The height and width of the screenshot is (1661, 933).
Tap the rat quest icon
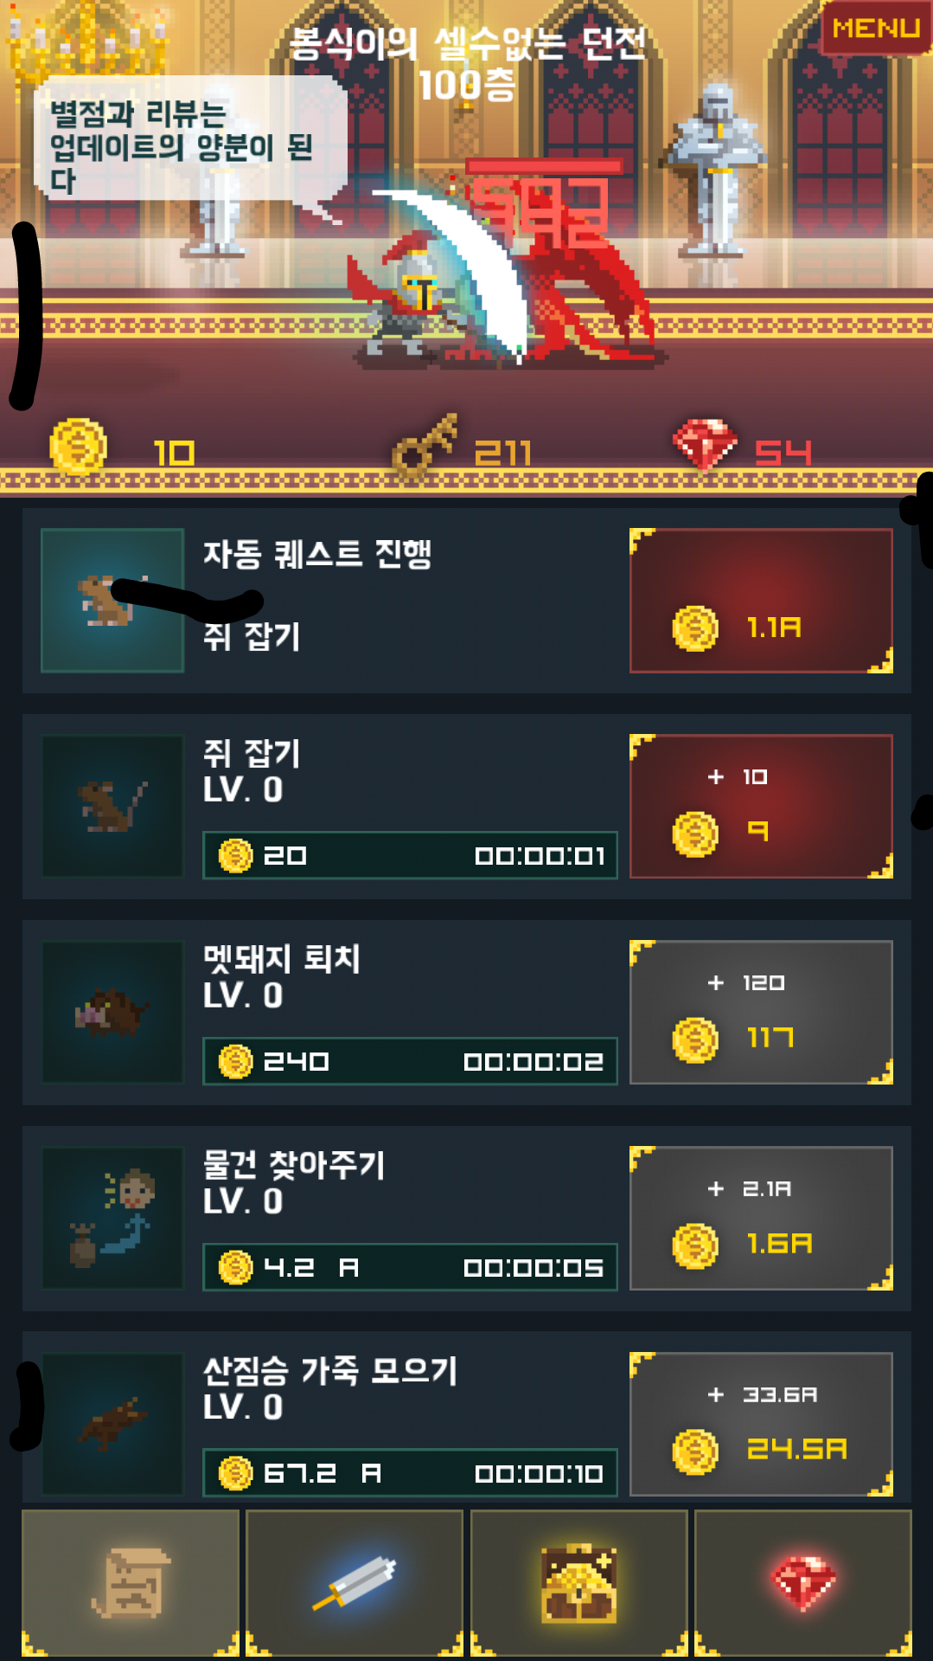pos(112,807)
